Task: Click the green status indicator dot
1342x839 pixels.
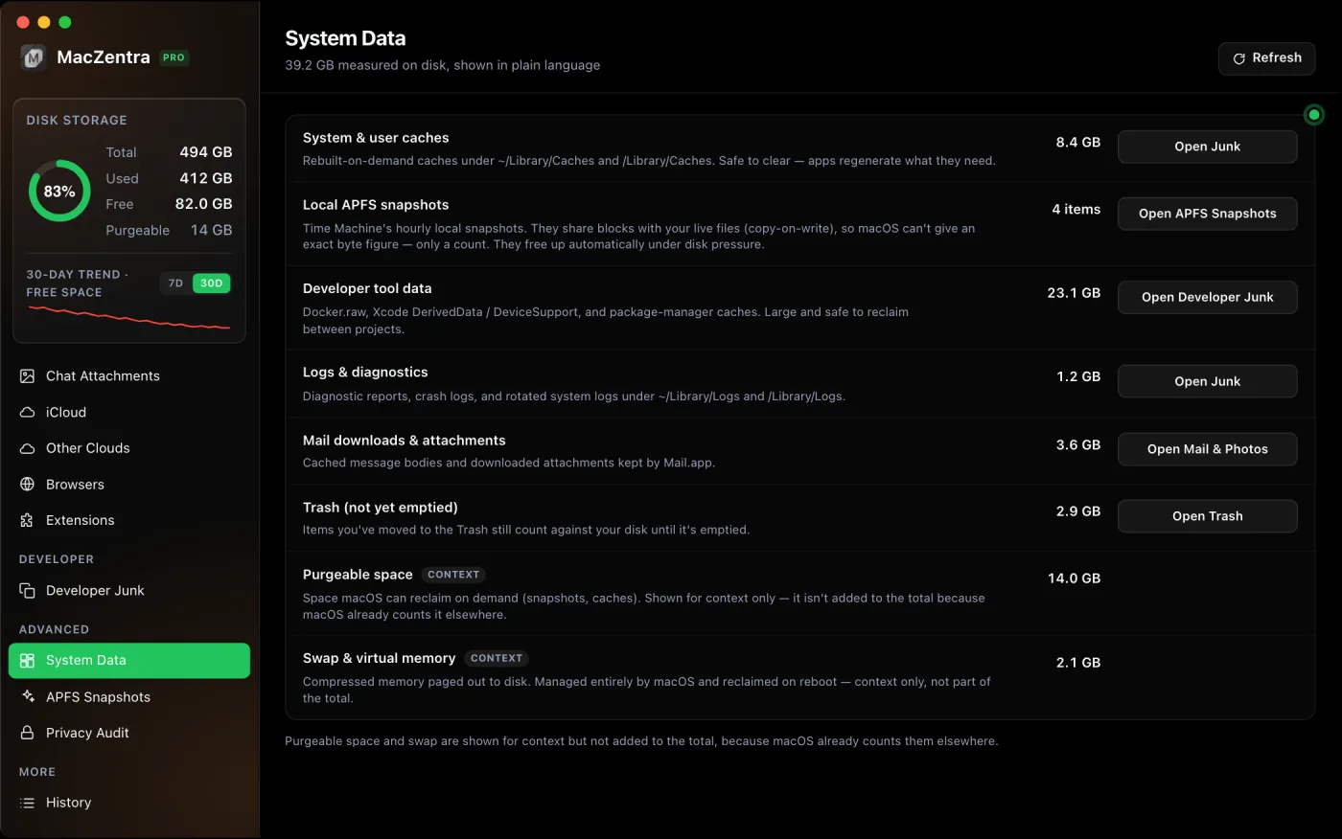Action: pyautogui.click(x=1314, y=115)
